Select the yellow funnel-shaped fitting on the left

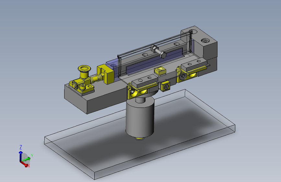click(x=84, y=72)
